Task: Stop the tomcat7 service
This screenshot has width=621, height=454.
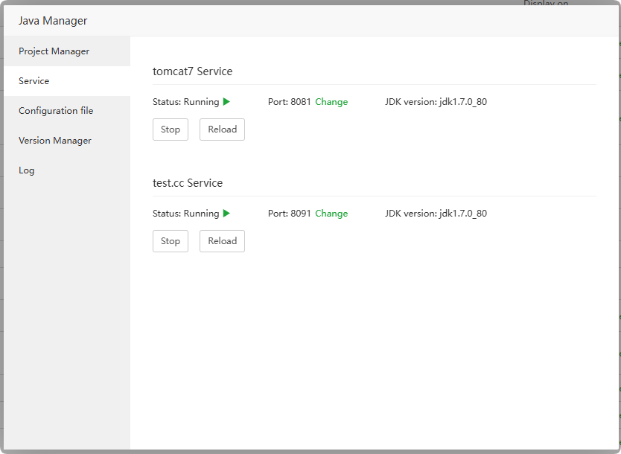Action: point(171,130)
